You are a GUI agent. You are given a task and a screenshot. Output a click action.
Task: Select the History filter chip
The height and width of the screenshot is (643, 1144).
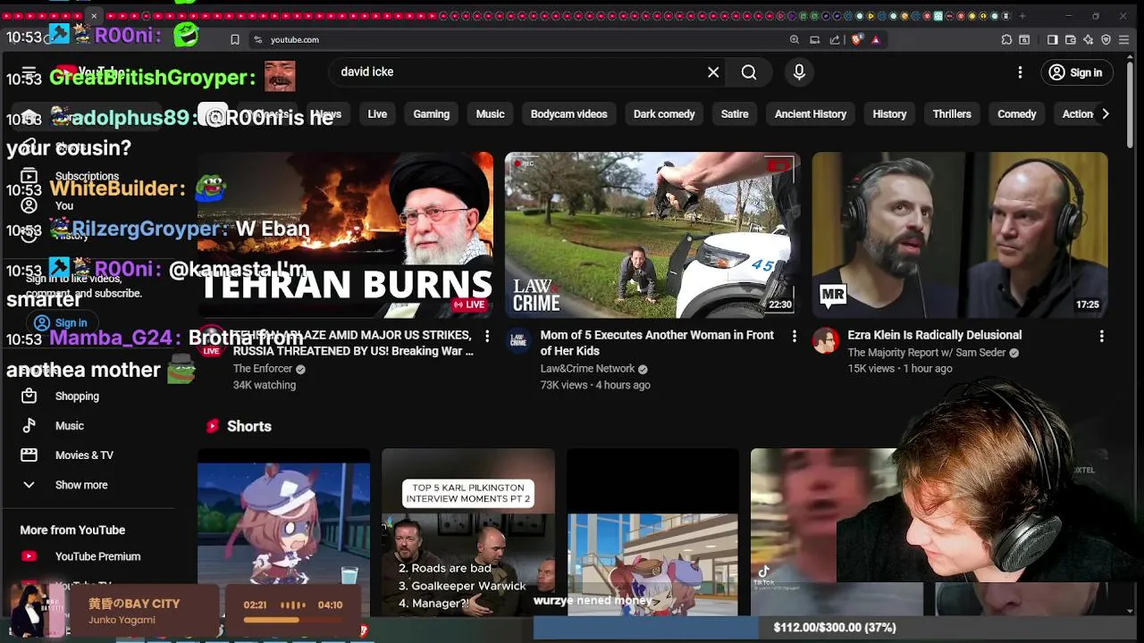click(x=889, y=114)
